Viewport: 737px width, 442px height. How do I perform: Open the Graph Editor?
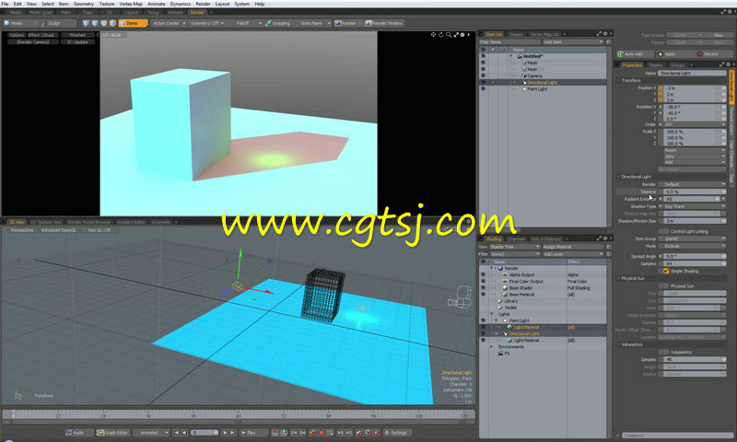pos(112,433)
